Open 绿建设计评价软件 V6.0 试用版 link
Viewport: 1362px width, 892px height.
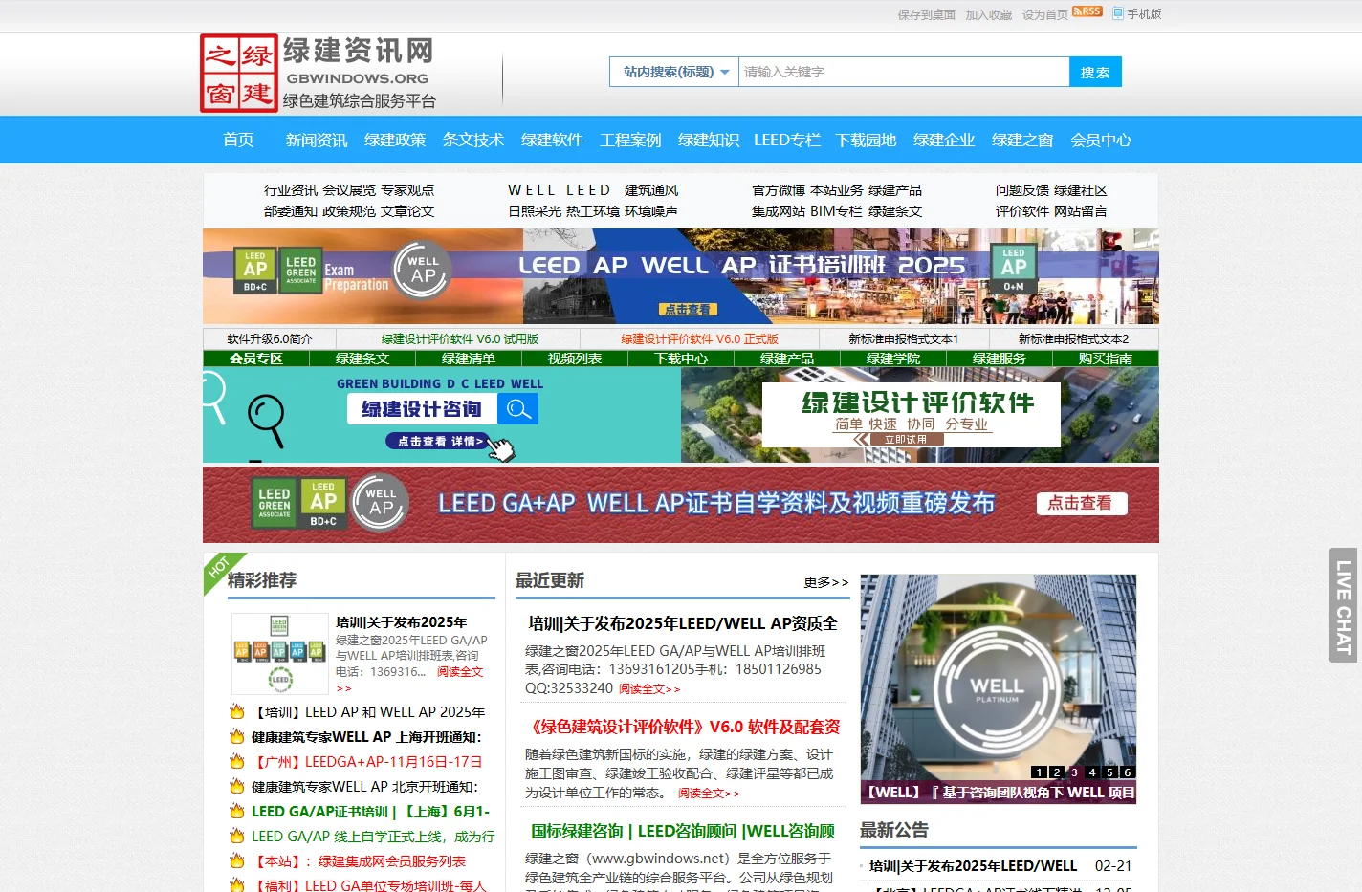click(460, 338)
